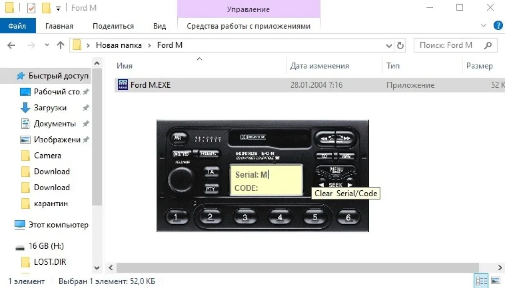This screenshot has width=505, height=288.
Task: Open Средства работы с приложениями tab
Action: (249, 26)
